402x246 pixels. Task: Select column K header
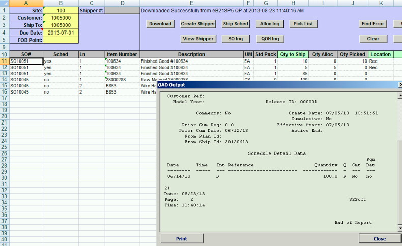click(x=381, y=3)
